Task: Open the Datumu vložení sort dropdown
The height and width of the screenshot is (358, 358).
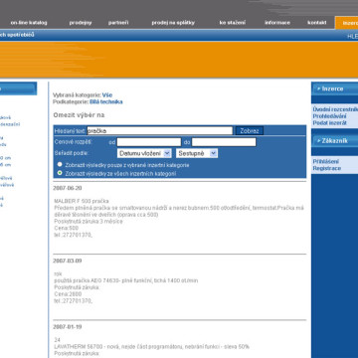Action: pyautogui.click(x=144, y=153)
